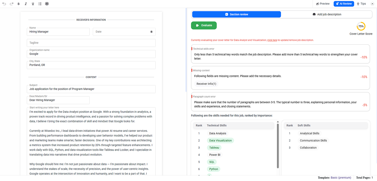
Task: Switch to the AI Review tab
Action: 344,4
